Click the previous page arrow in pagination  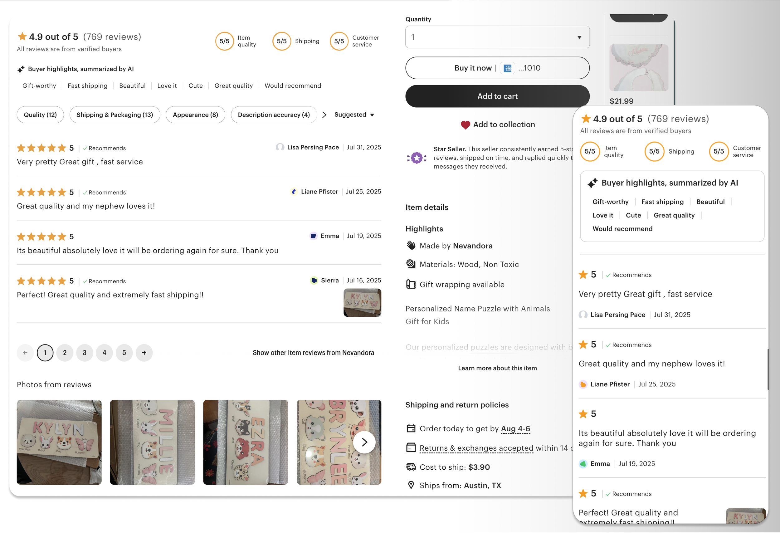(25, 353)
